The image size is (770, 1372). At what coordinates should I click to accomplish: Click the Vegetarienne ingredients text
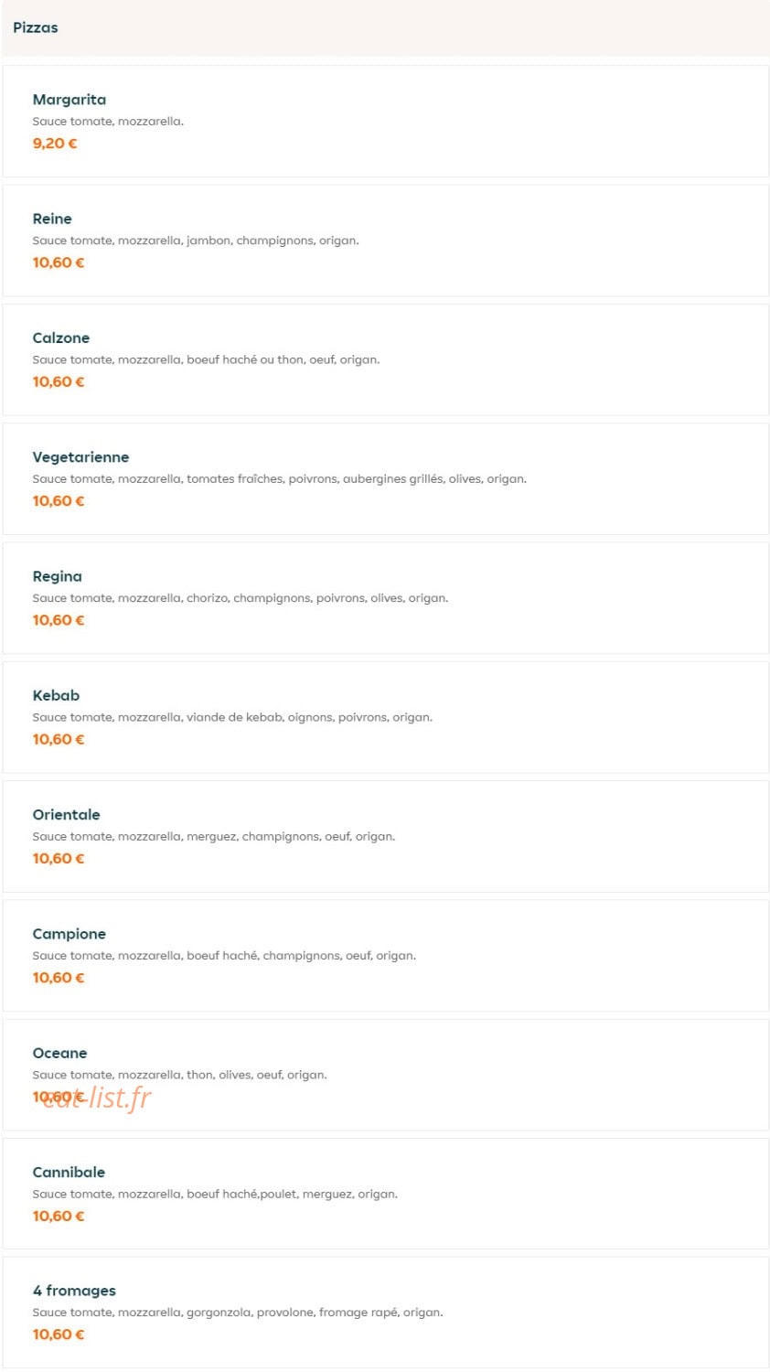click(280, 478)
